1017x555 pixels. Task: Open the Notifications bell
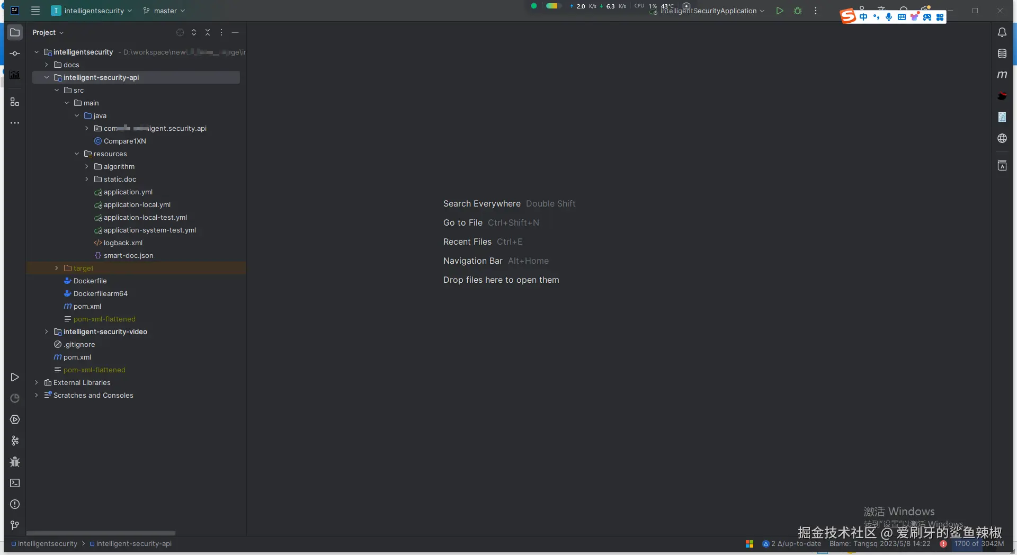coord(1002,32)
